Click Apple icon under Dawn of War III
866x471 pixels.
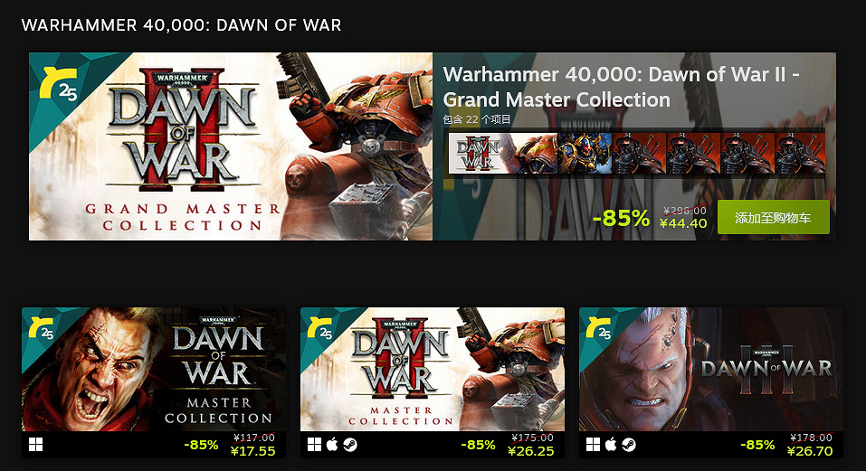tap(611, 444)
